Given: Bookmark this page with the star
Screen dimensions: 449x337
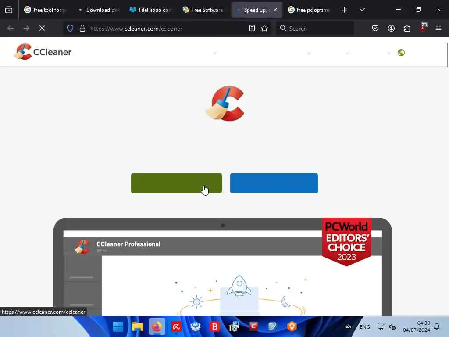Looking at the screenshot, I should tap(264, 28).
